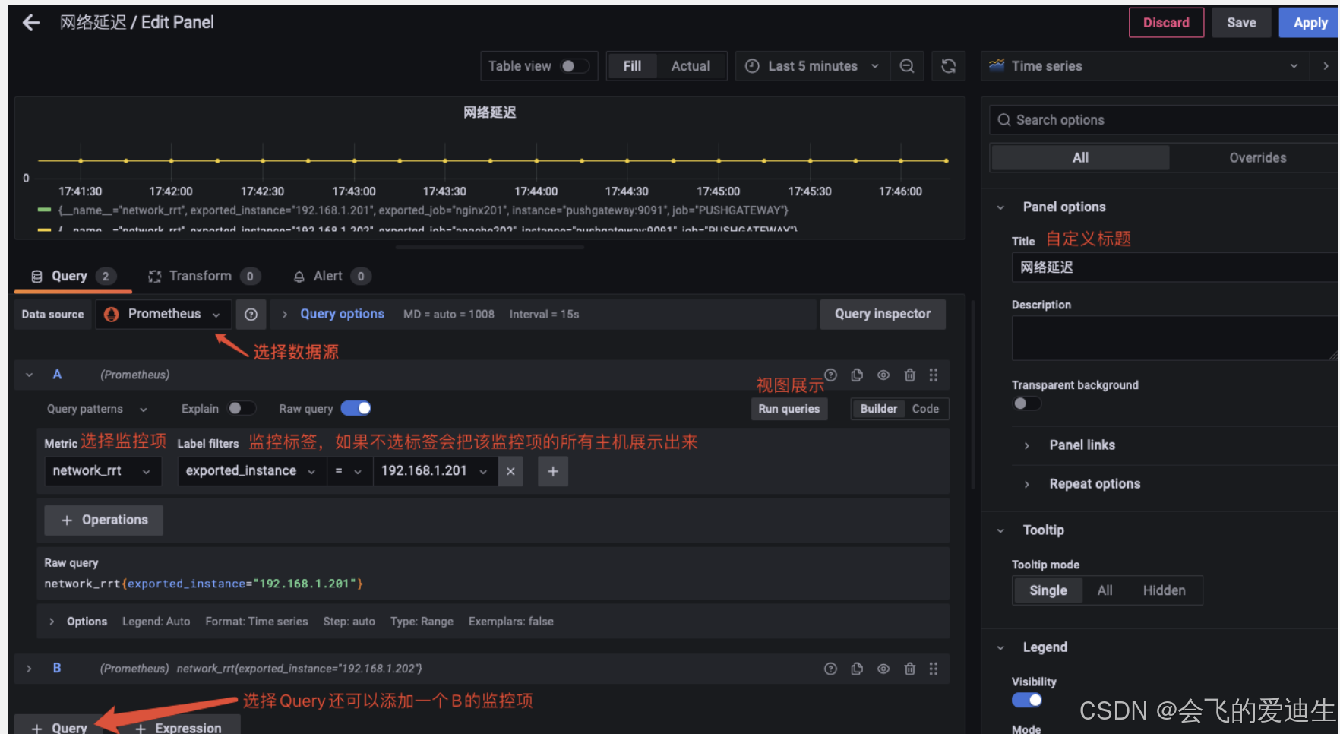Open the Last 5 minutes time picker
1340x734 pixels.
811,66
